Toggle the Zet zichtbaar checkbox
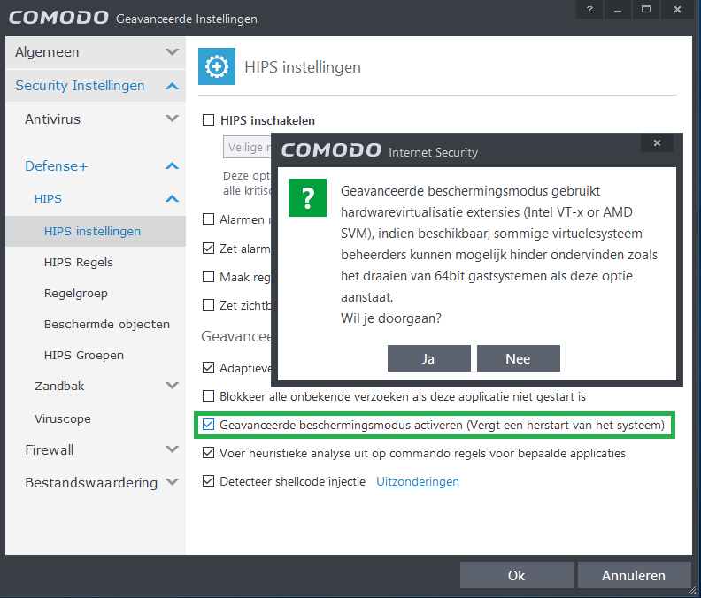Image resolution: width=701 pixels, height=598 pixels. [208, 305]
